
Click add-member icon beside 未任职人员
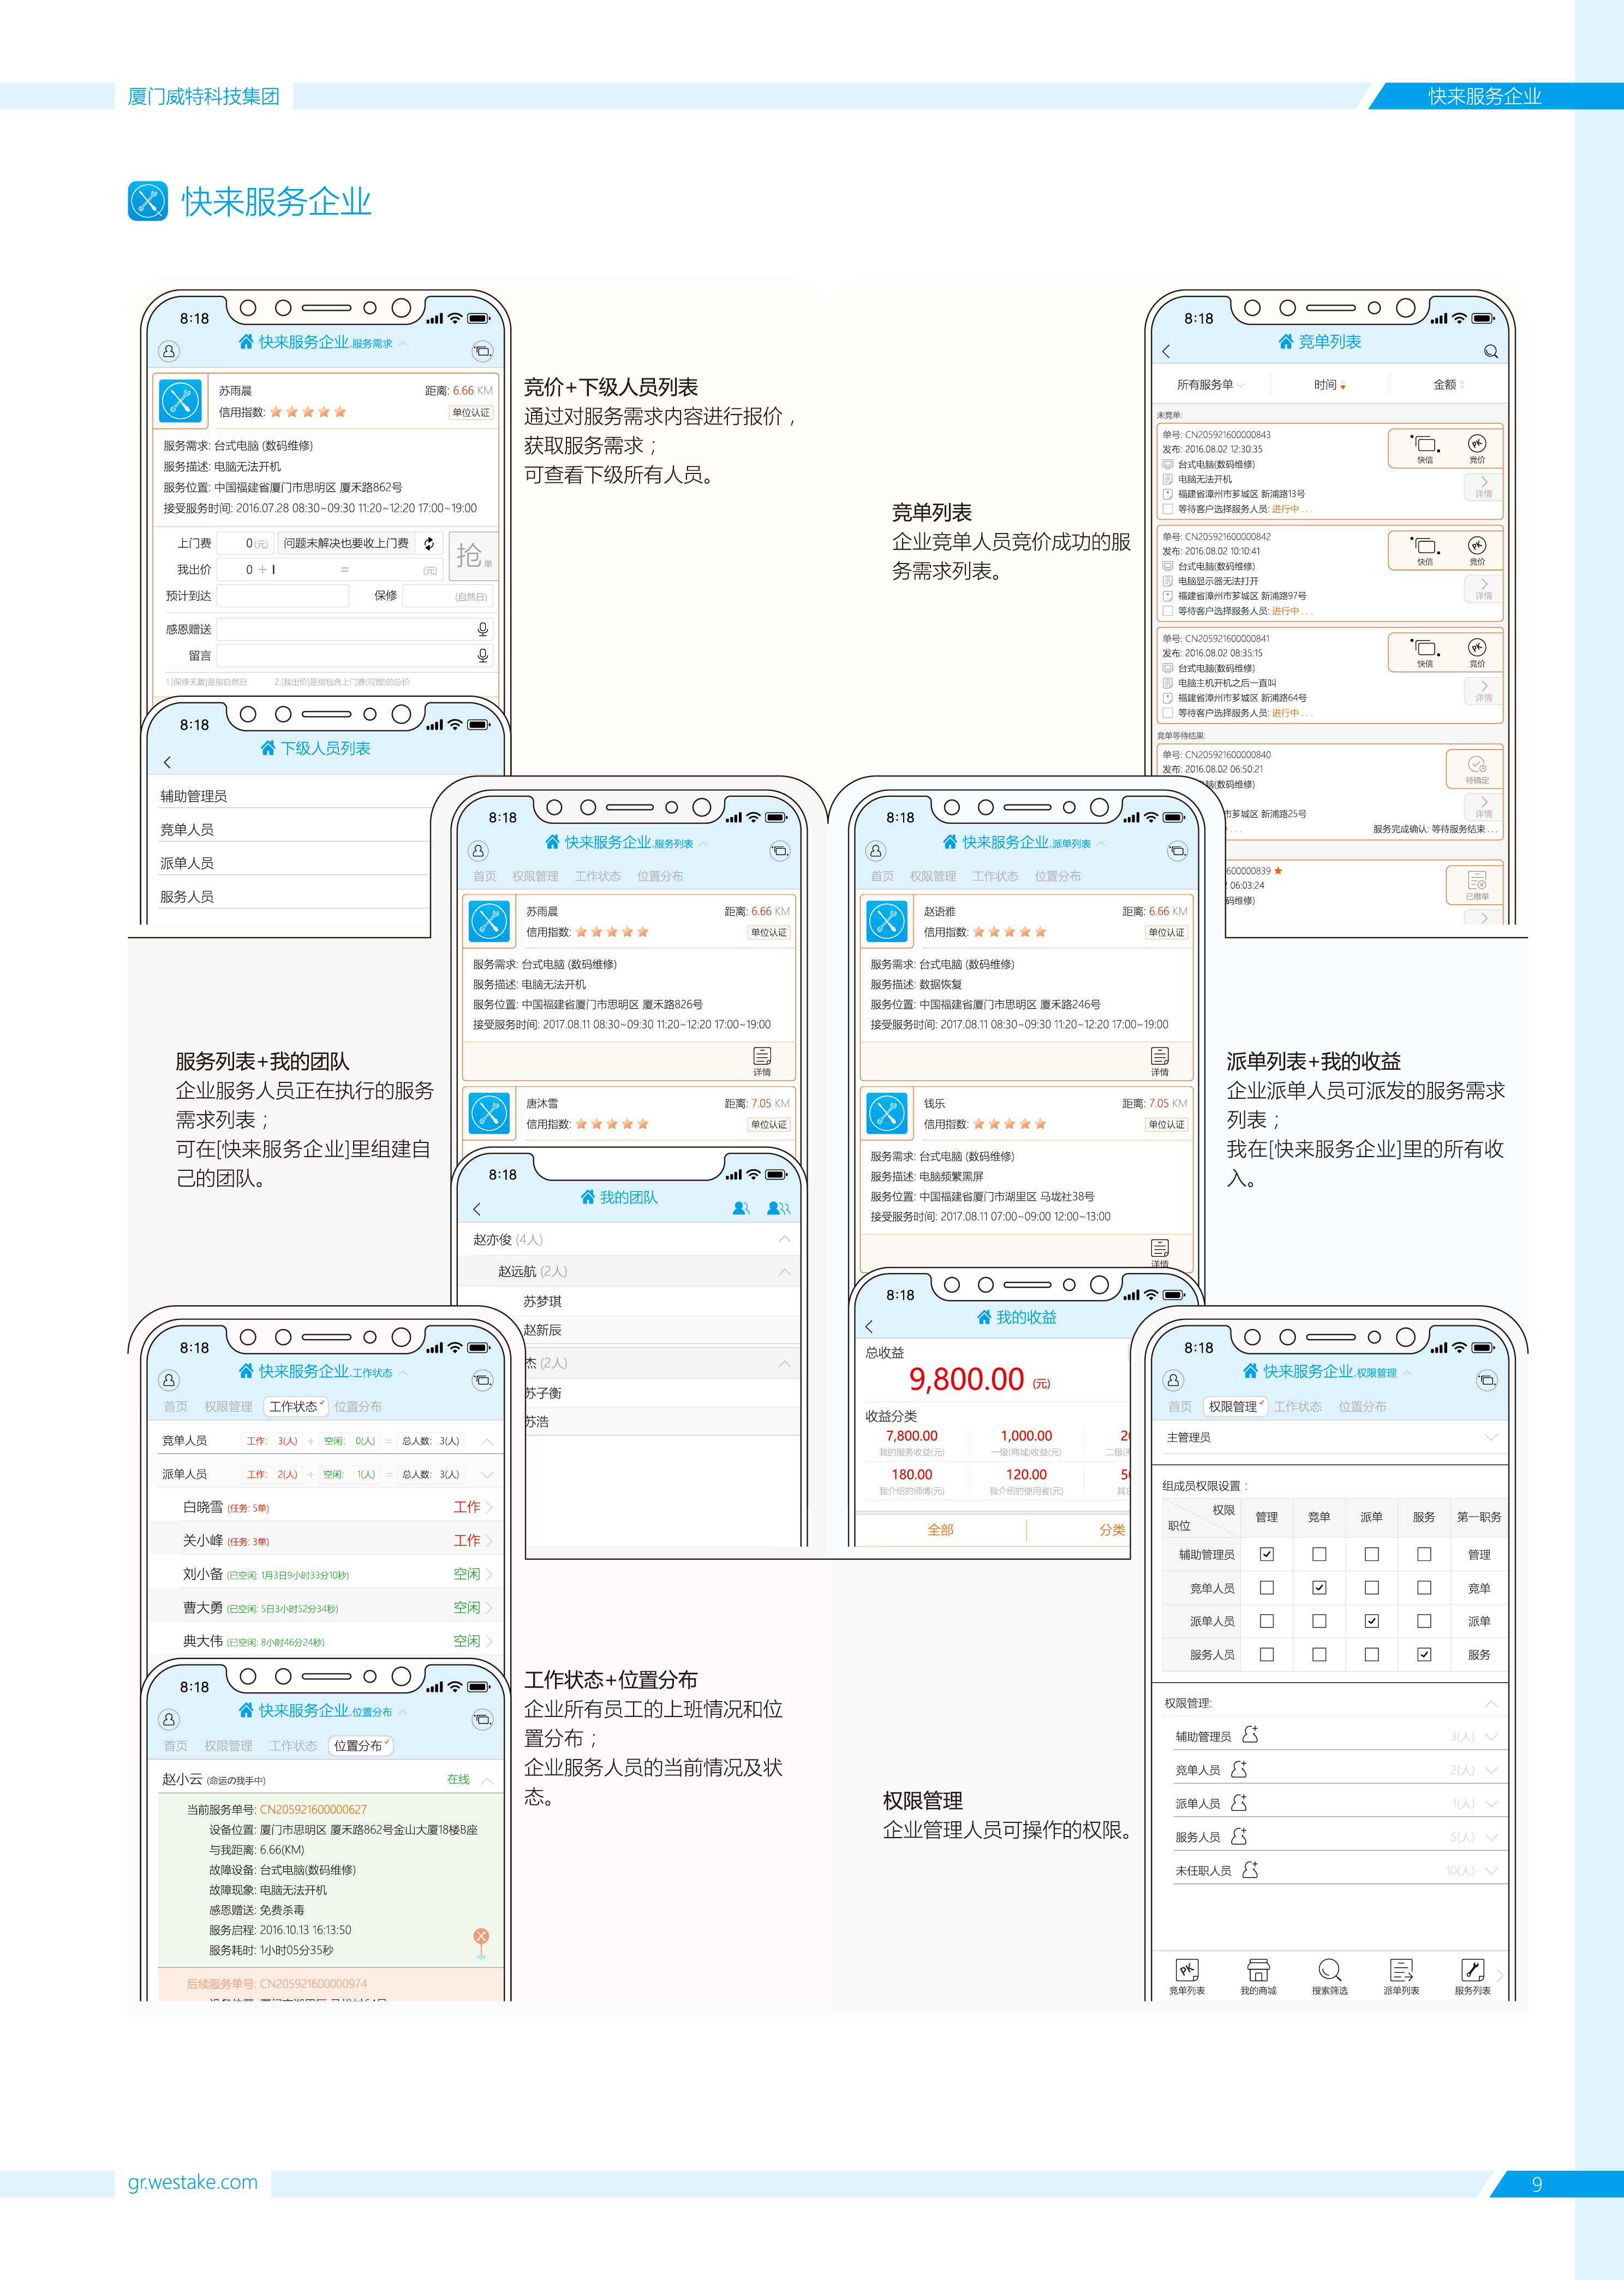[x=1250, y=1870]
